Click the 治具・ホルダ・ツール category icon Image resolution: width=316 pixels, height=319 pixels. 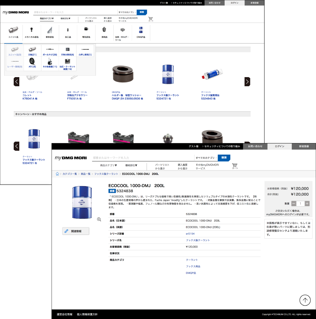click(x=123, y=32)
